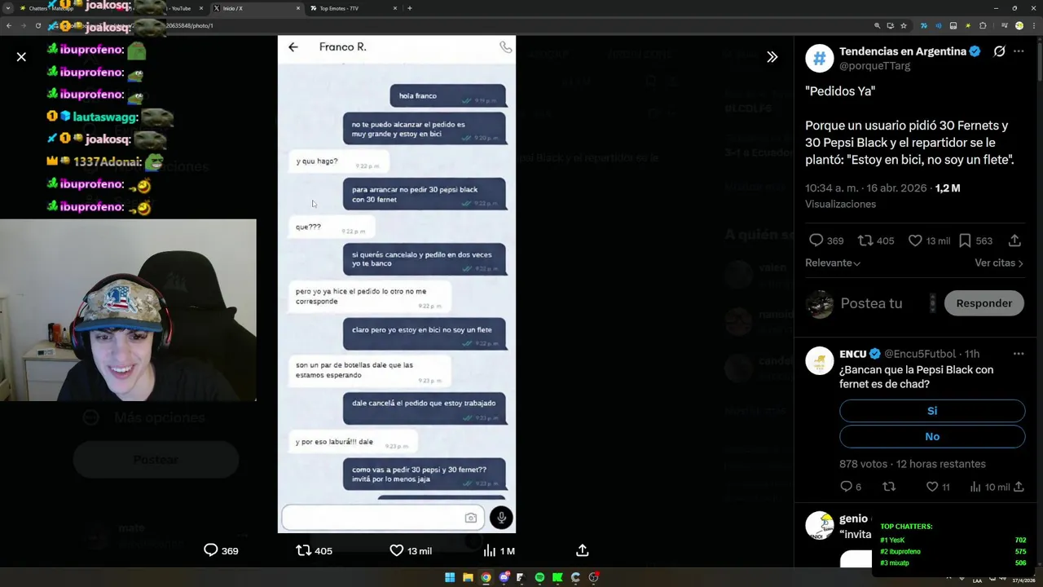Viewport: 1043px width, 587px height.
Task: Share the post via icon under photo
Action: click(x=582, y=550)
